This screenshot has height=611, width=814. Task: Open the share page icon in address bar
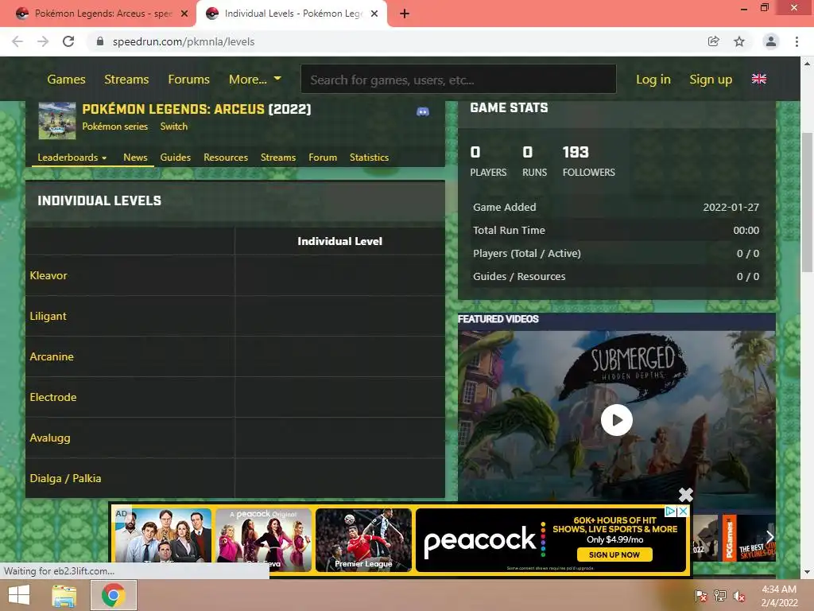pyautogui.click(x=714, y=41)
